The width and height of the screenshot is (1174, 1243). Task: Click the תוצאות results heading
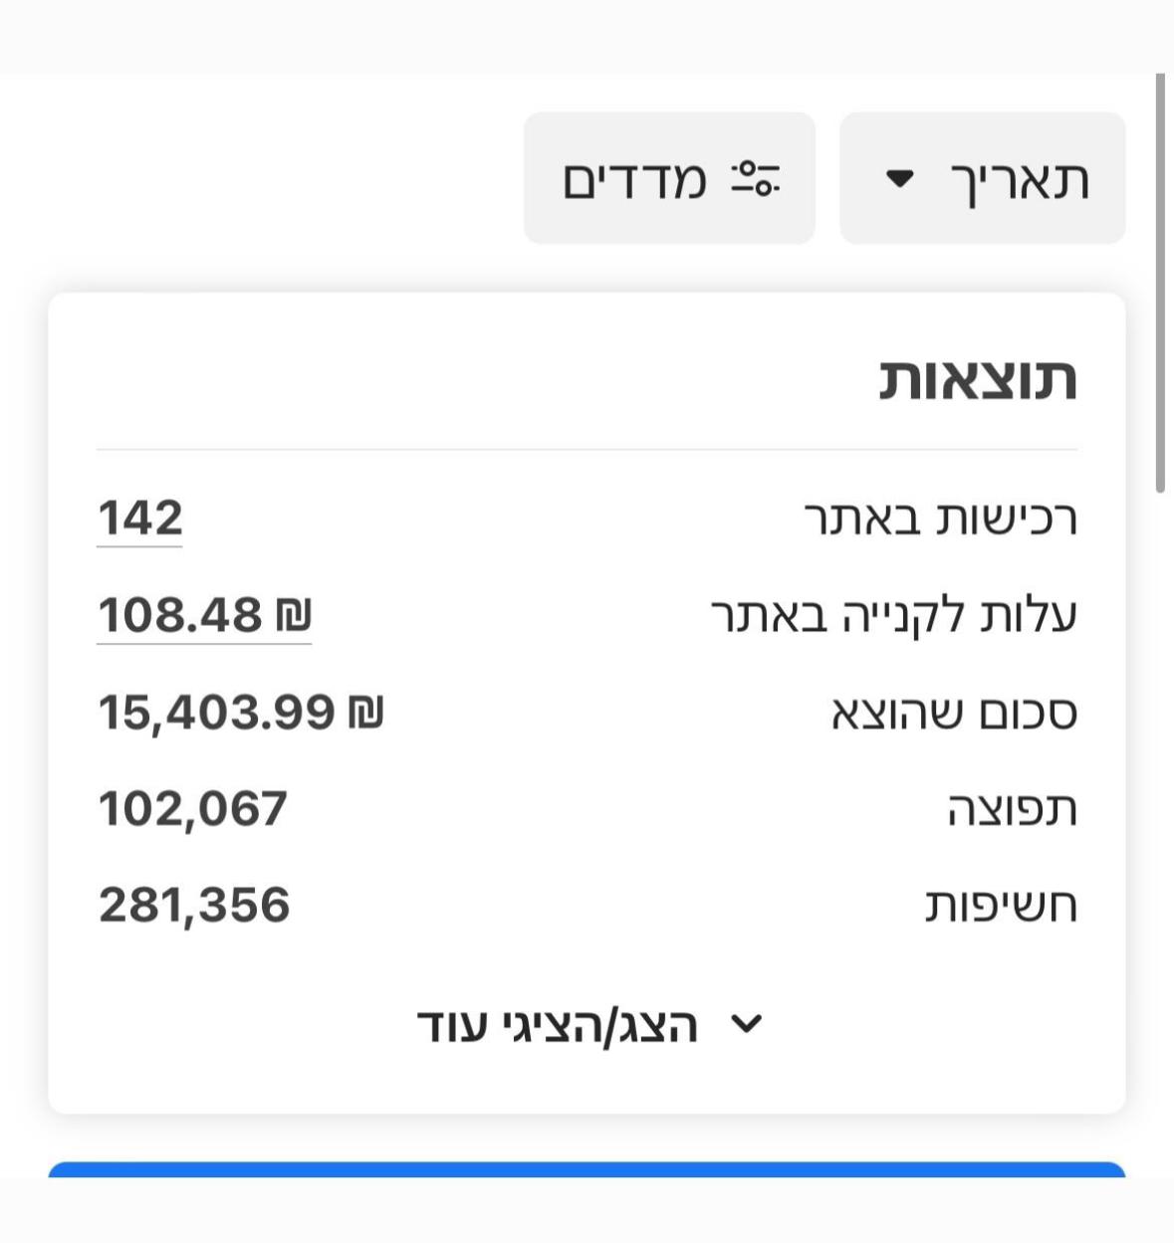[978, 379]
